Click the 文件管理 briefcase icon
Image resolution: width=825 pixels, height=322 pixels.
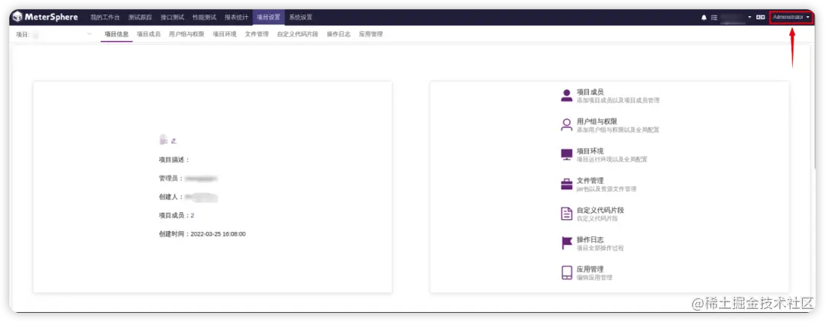point(567,185)
